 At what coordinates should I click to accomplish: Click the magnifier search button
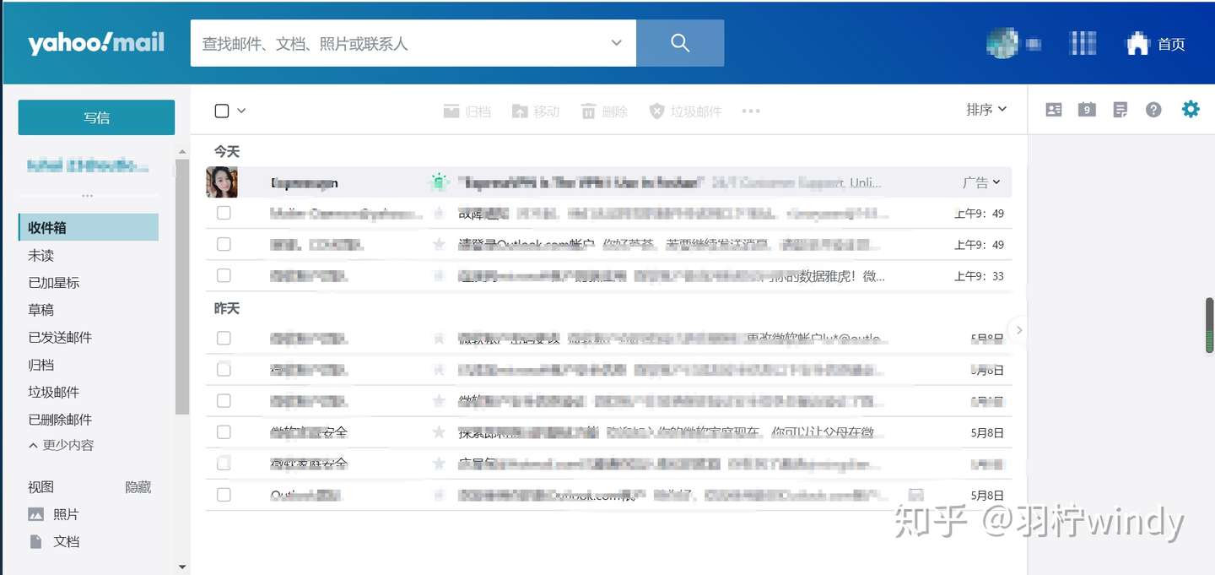pyautogui.click(x=680, y=43)
